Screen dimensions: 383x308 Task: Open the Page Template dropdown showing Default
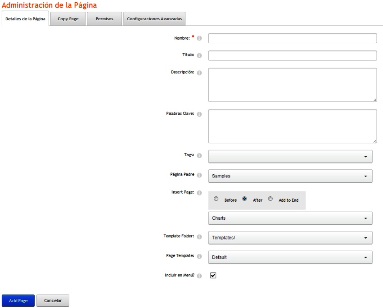click(x=290, y=257)
